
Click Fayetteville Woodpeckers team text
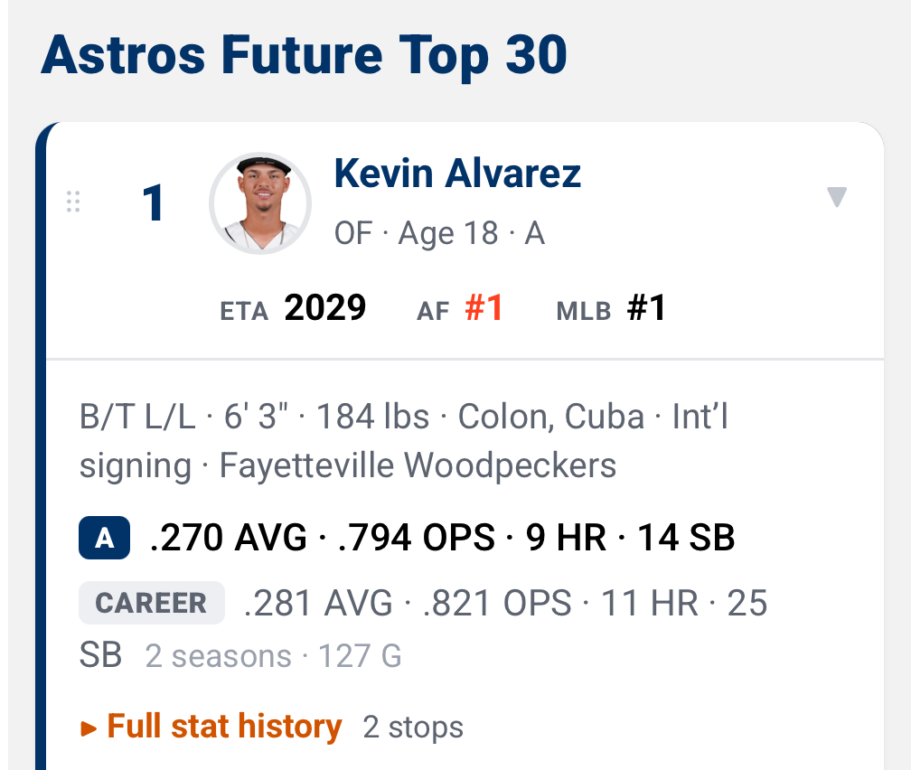tap(418, 465)
